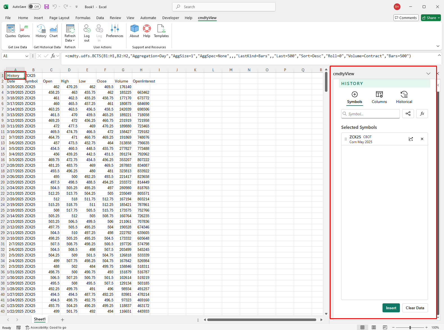Open cmdtyView task pane options chevron
444x330 pixels.
pos(428,74)
